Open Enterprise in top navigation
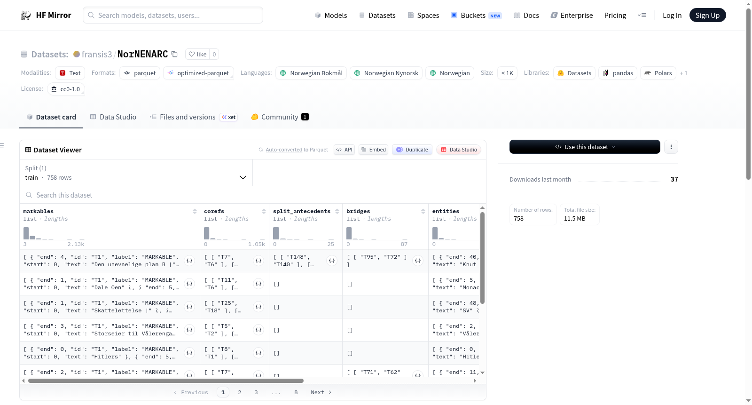This screenshot has width=752, height=405. 572,16
